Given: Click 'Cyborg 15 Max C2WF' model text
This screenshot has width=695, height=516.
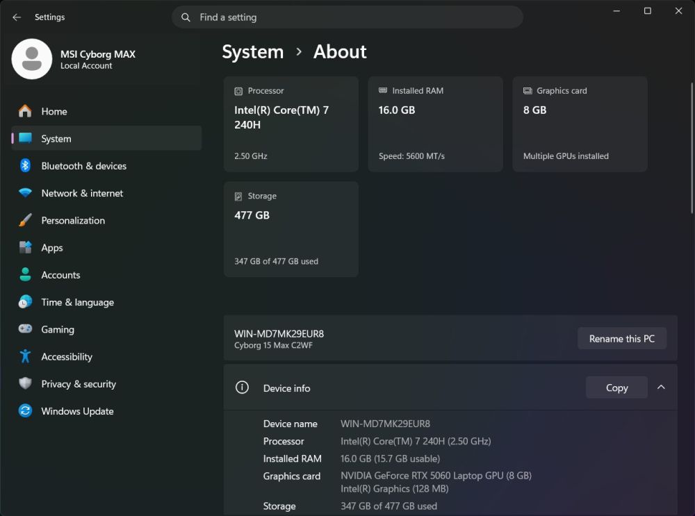Looking at the screenshot, I should 273,345.
